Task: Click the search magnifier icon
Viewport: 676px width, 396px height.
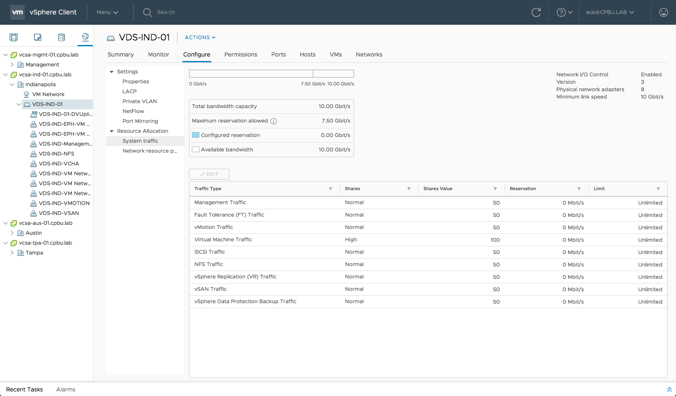Action: tap(147, 12)
